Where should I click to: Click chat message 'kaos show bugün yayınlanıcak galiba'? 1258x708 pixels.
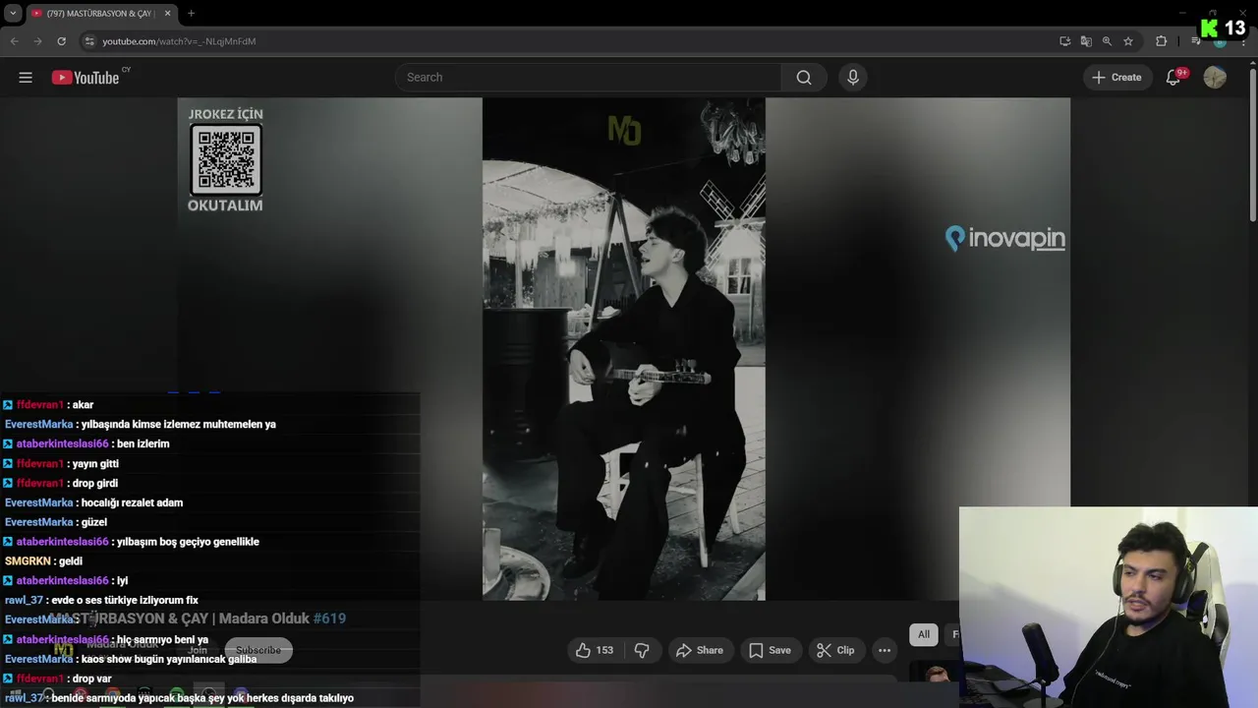coord(169,659)
